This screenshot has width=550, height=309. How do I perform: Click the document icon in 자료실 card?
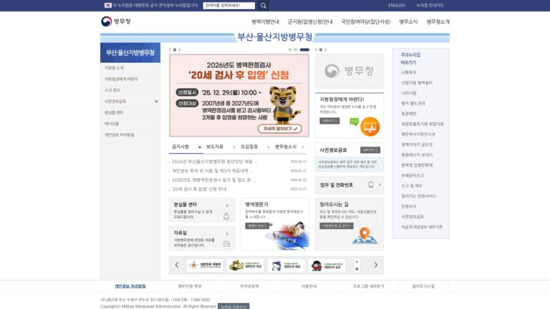coord(226,243)
